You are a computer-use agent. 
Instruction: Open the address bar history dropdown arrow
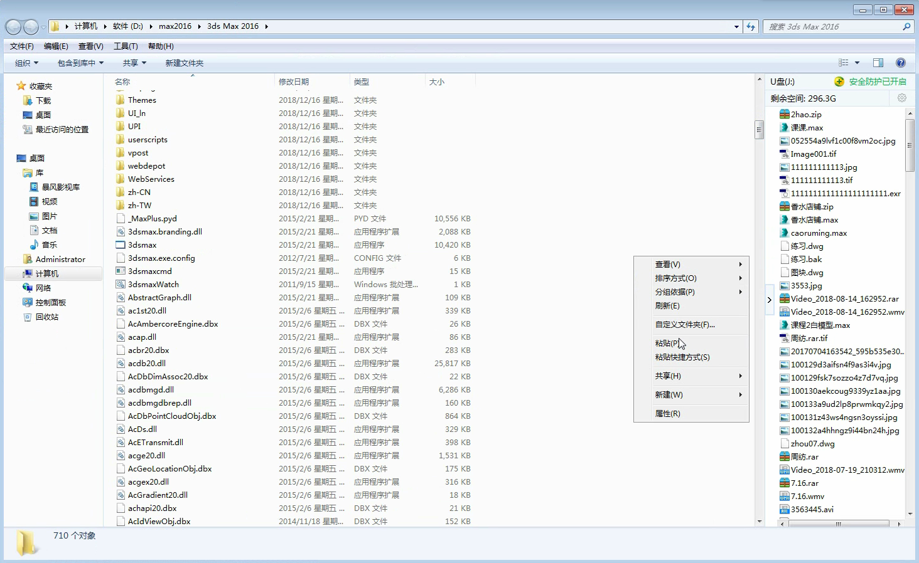point(736,26)
